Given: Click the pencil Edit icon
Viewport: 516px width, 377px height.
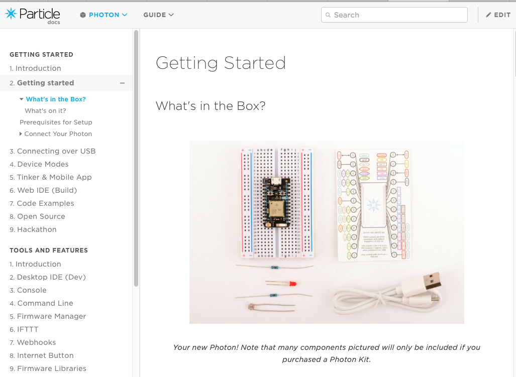Looking at the screenshot, I should coord(489,15).
